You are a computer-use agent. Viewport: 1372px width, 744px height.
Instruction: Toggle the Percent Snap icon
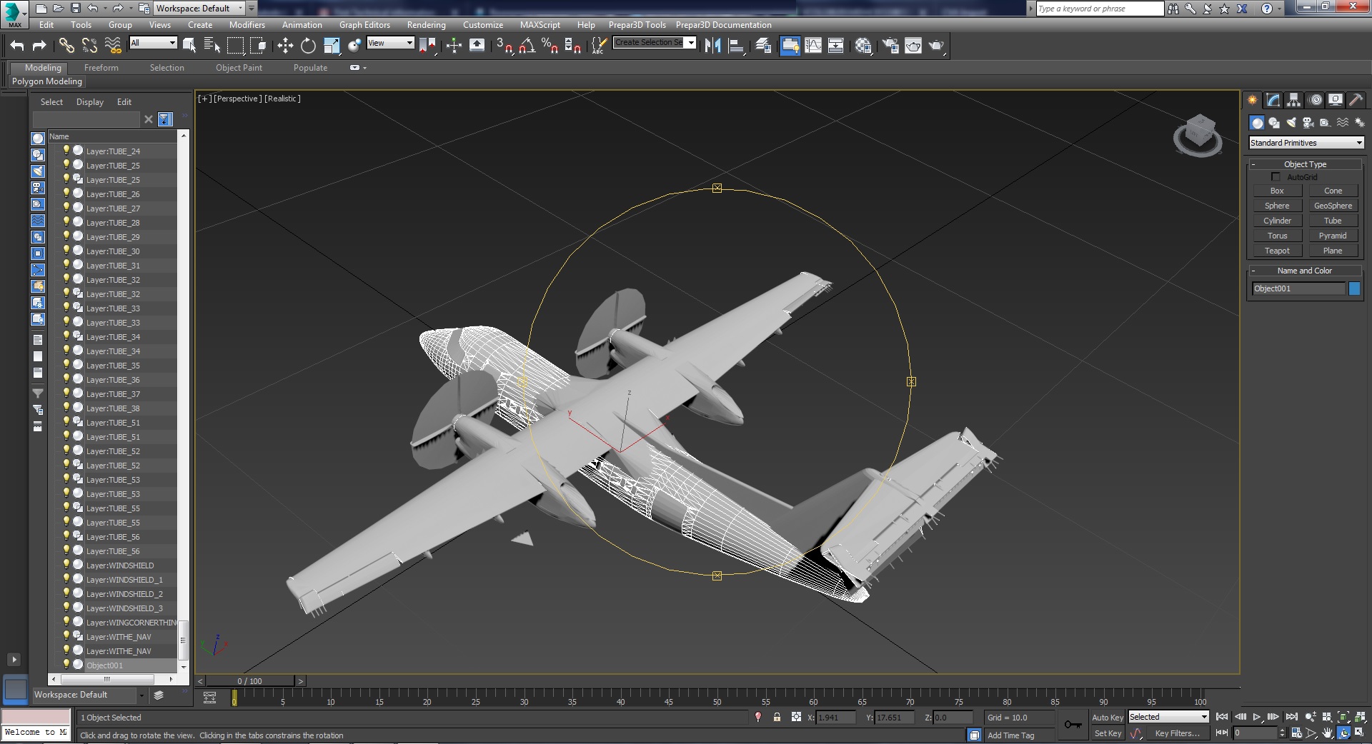click(x=550, y=46)
